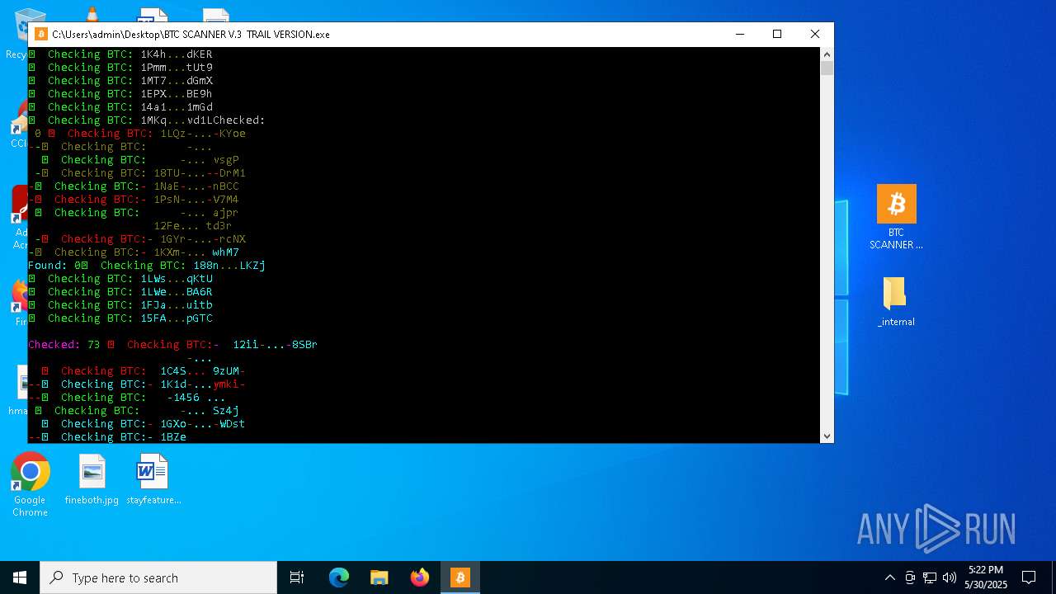Viewport: 1056px width, 594px height.
Task: Click the taskbar search box
Action: coord(158,577)
